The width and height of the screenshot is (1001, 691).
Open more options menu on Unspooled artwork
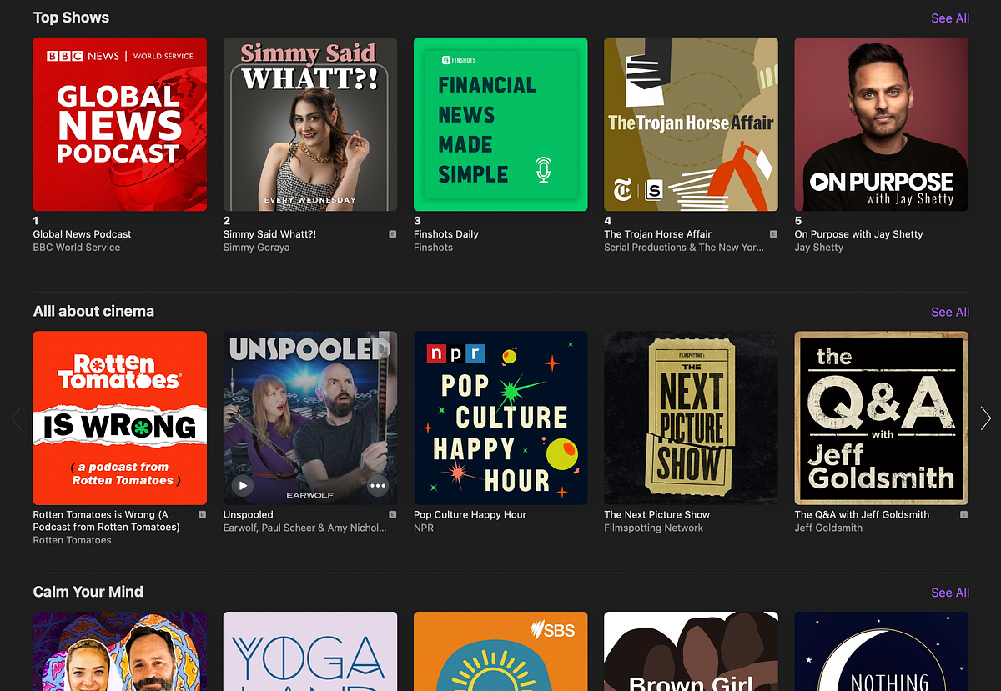coord(378,485)
